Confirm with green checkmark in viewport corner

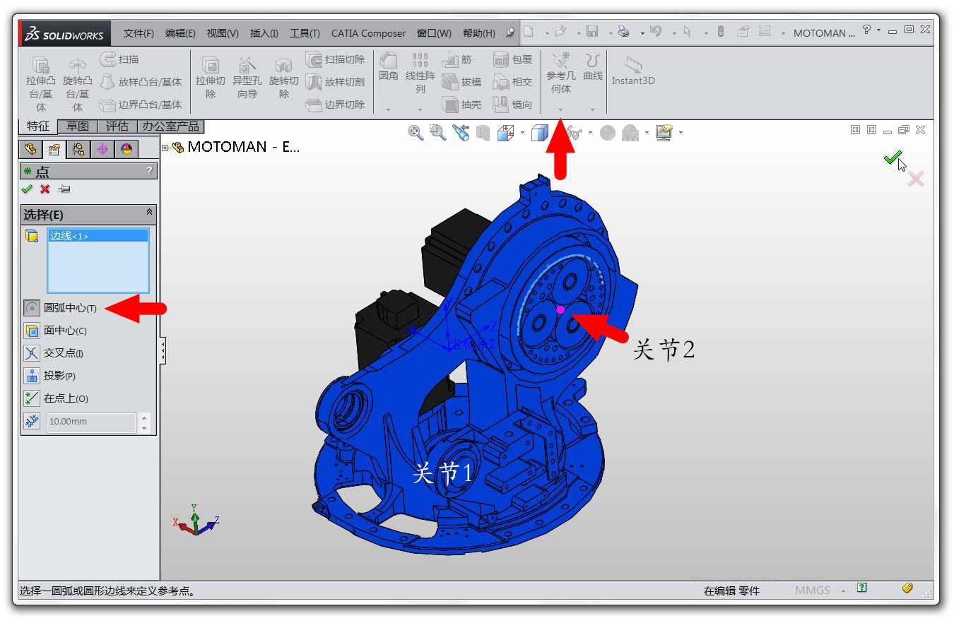[893, 158]
